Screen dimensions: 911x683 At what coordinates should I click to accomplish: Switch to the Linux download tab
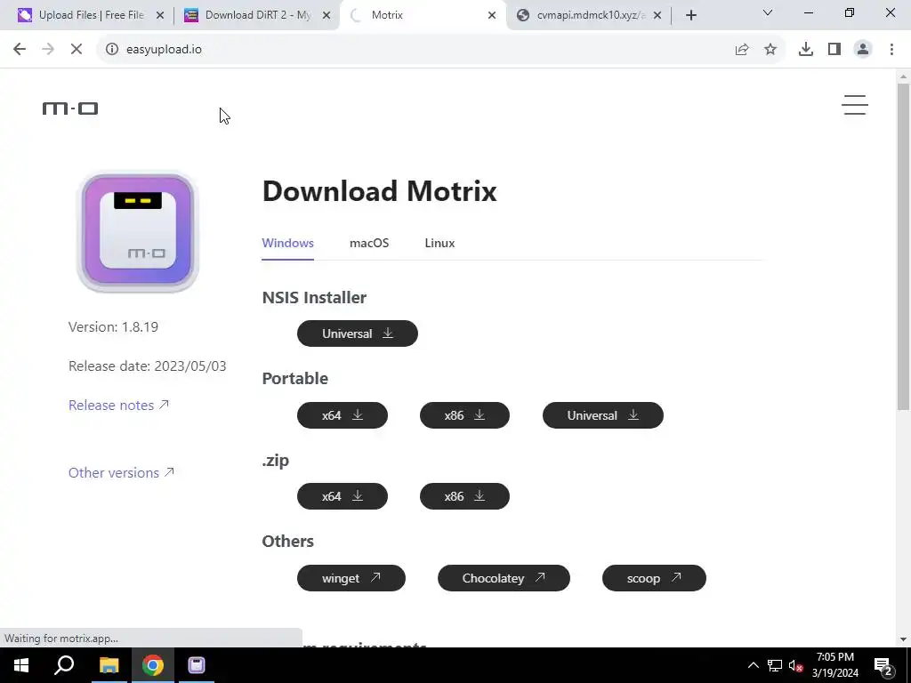(439, 243)
